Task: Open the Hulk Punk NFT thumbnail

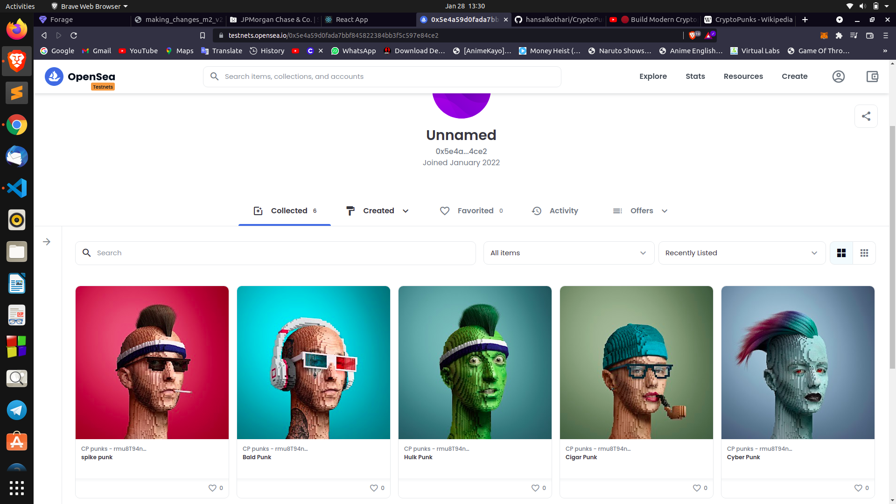Action: pos(475,363)
